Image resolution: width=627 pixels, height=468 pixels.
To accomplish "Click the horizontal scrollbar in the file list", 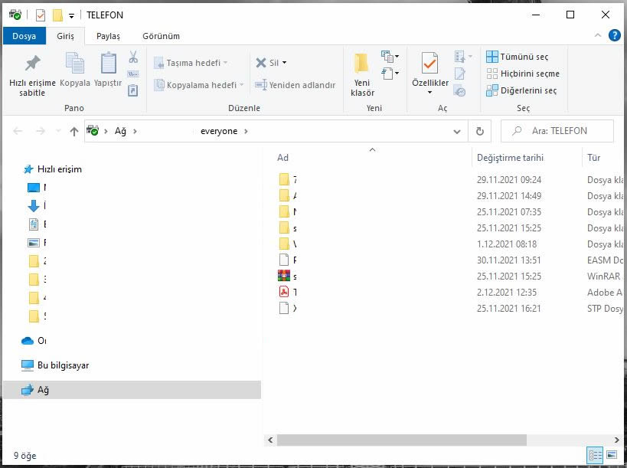I will [397, 440].
